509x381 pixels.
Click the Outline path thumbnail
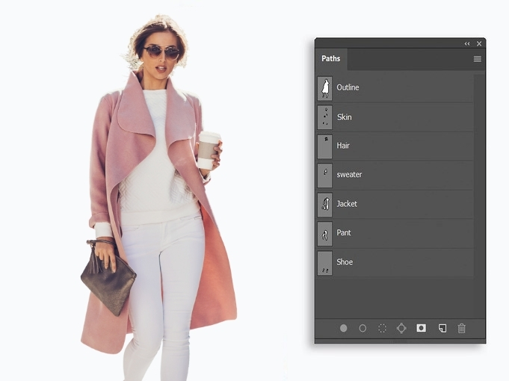point(324,87)
